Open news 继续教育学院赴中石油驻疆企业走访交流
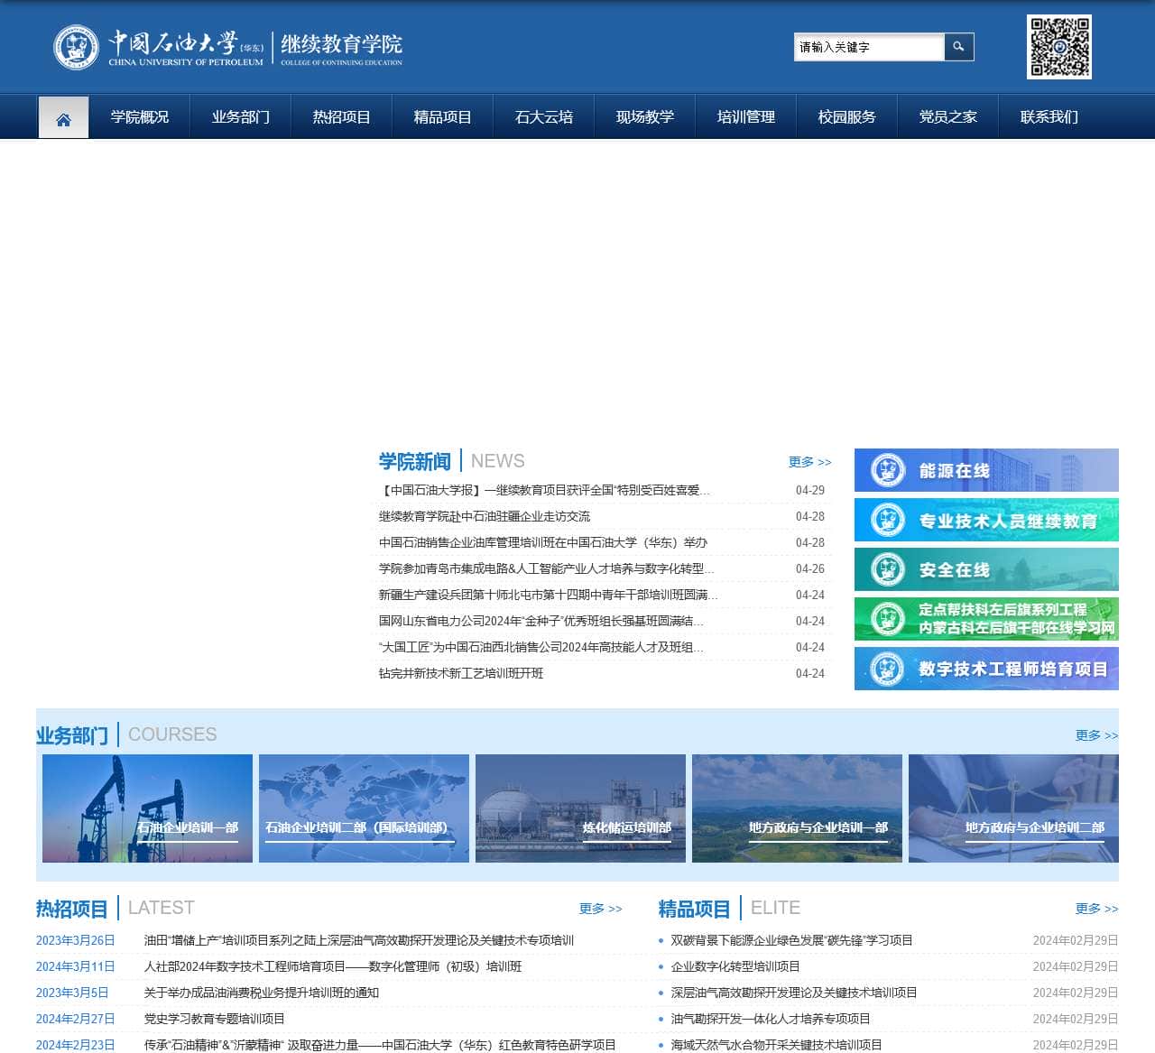 pyautogui.click(x=485, y=516)
